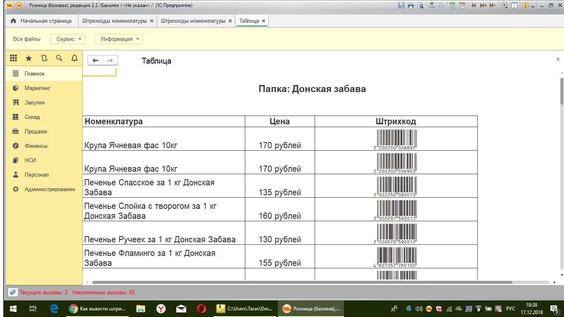Screen dimensions: 564x317
Task: Open print preview with magnifier page icon
Action: coord(421,5)
